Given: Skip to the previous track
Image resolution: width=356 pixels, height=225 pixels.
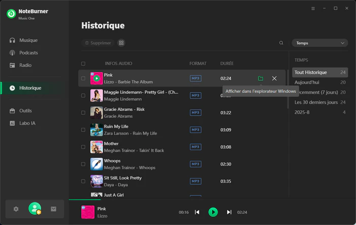Looking at the screenshot, I should click(197, 212).
